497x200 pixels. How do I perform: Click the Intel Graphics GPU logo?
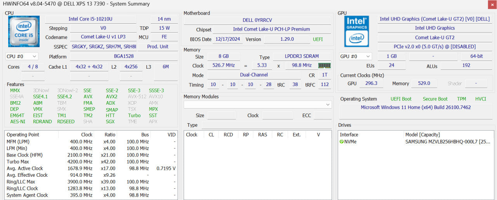tap(356, 32)
